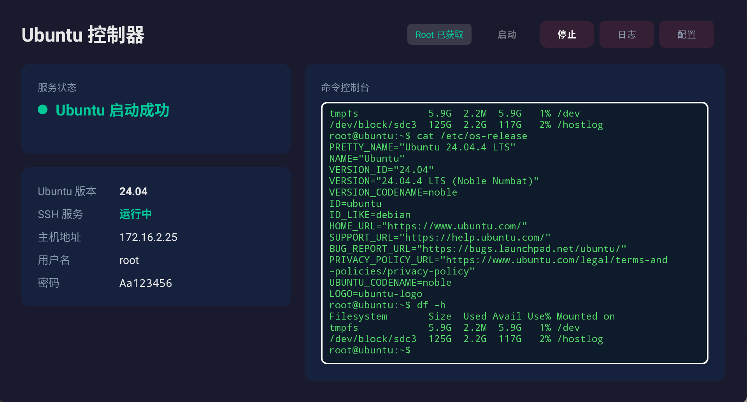Click the Ubuntu 控制器 page title
The height and width of the screenshot is (402, 747).
coord(83,35)
